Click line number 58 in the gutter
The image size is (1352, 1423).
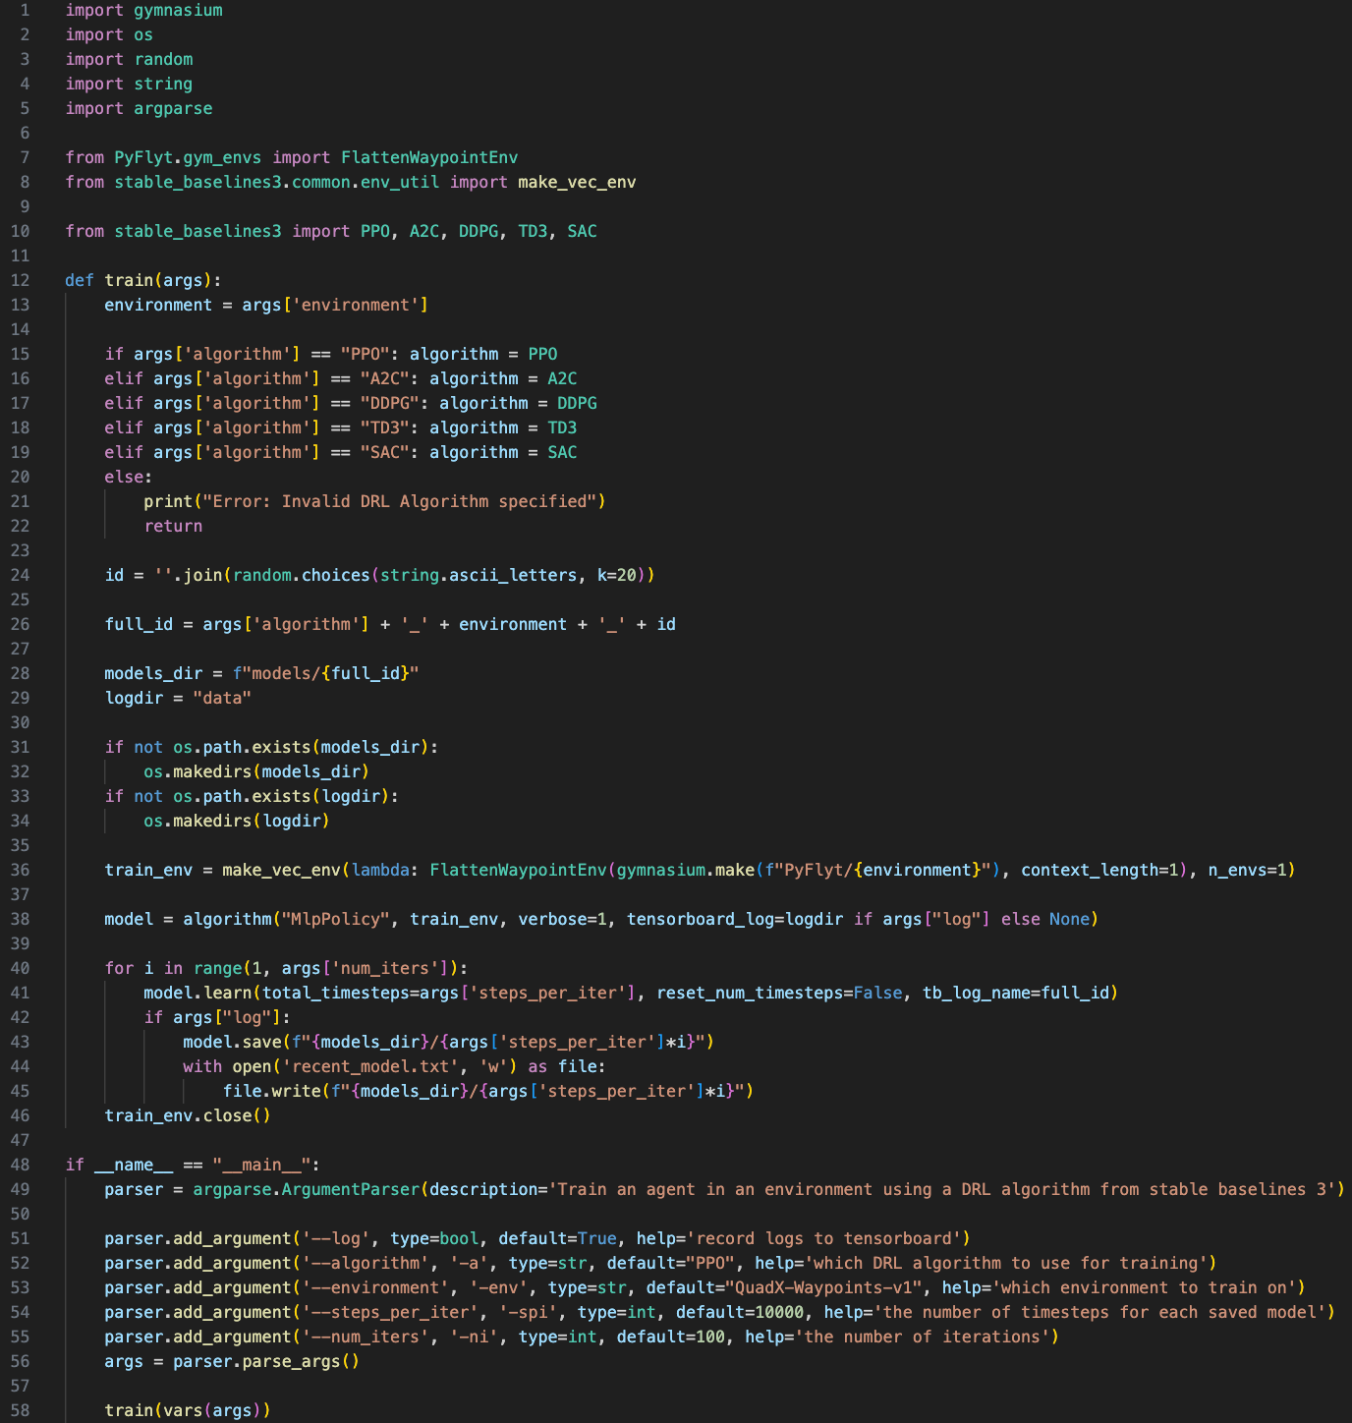21,1410
